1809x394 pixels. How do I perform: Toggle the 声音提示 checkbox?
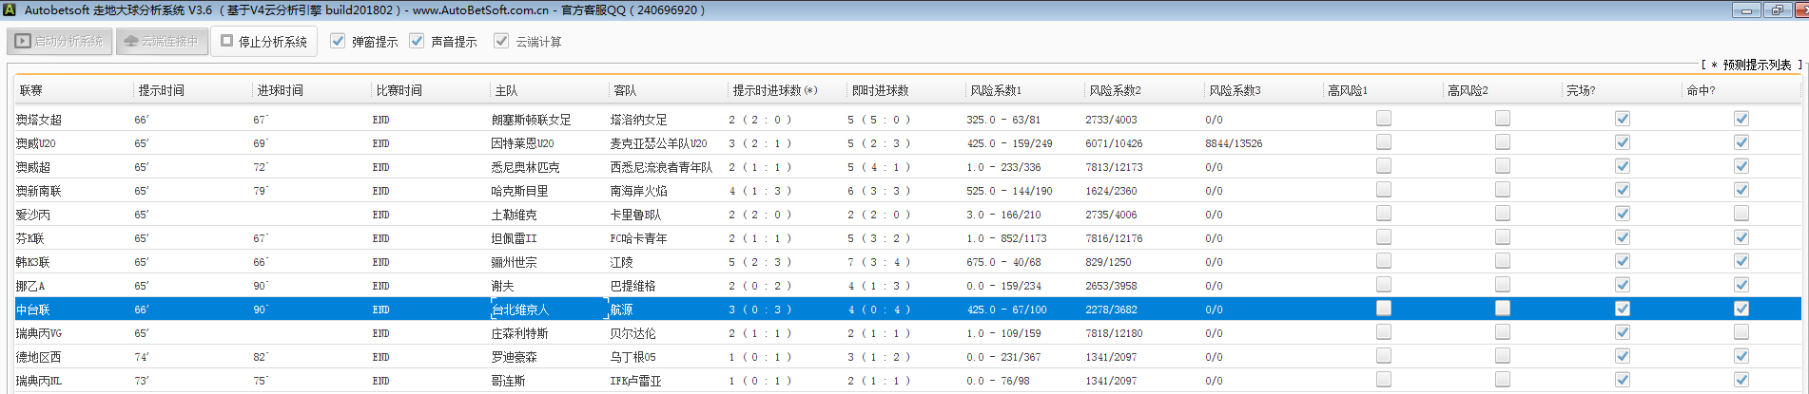coord(417,41)
